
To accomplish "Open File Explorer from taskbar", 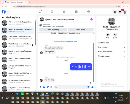I will 27,94.
